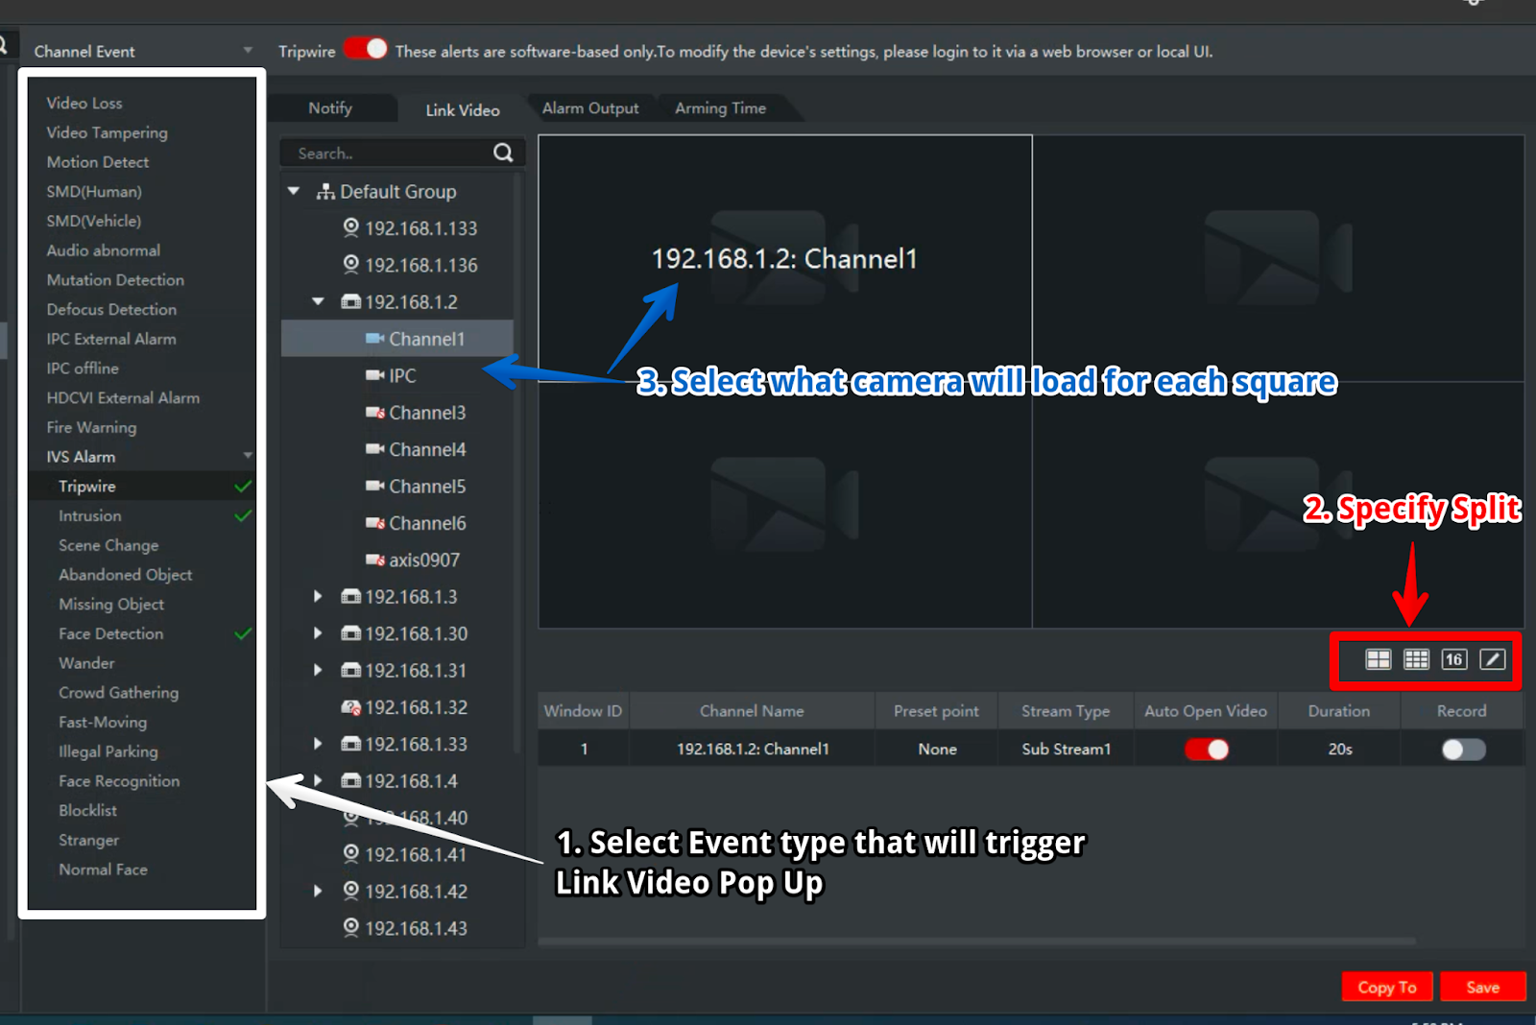Select the 4-window split layout icon
The width and height of the screenshot is (1536, 1025).
coord(1378,659)
